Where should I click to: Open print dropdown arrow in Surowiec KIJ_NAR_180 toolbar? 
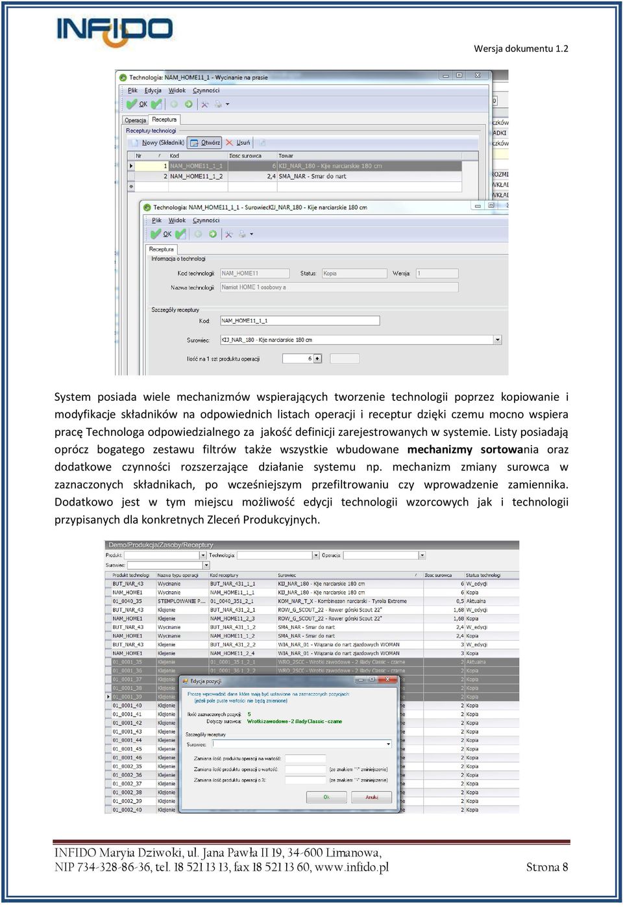(x=251, y=234)
